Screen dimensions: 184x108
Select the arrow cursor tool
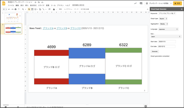pyautogui.click(x=29, y=9)
